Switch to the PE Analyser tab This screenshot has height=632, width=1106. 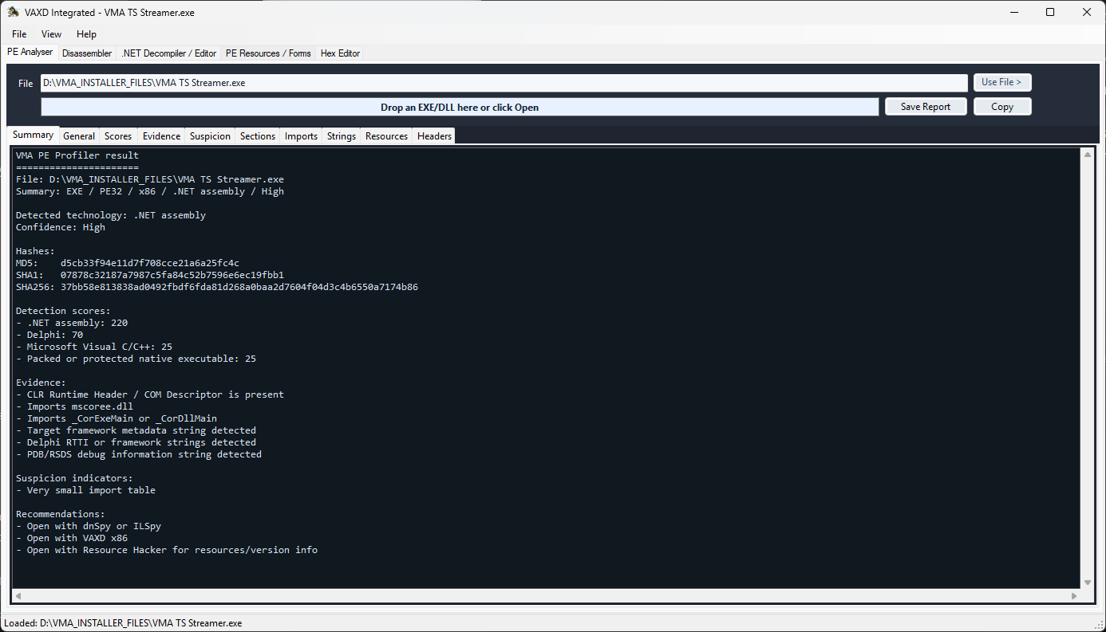[x=30, y=53]
